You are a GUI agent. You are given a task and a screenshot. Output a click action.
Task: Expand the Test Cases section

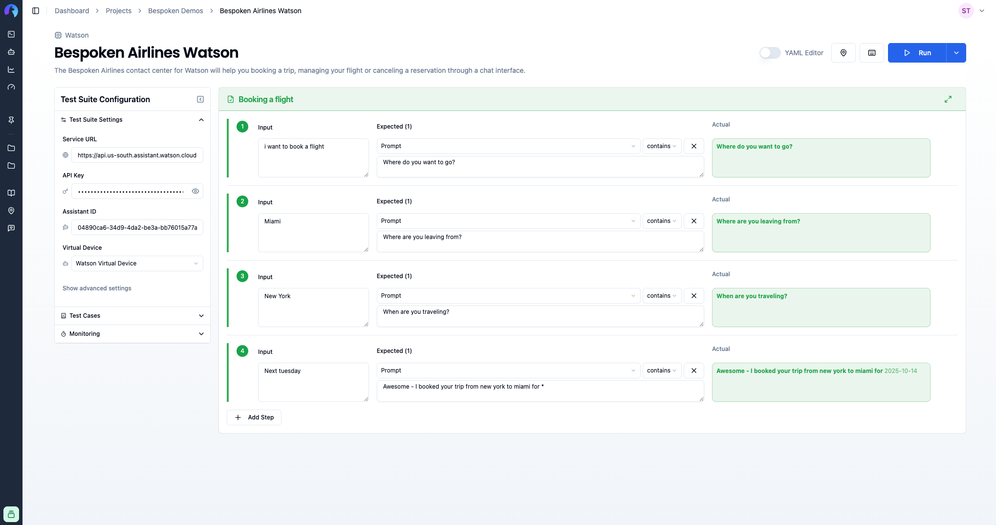tap(201, 315)
